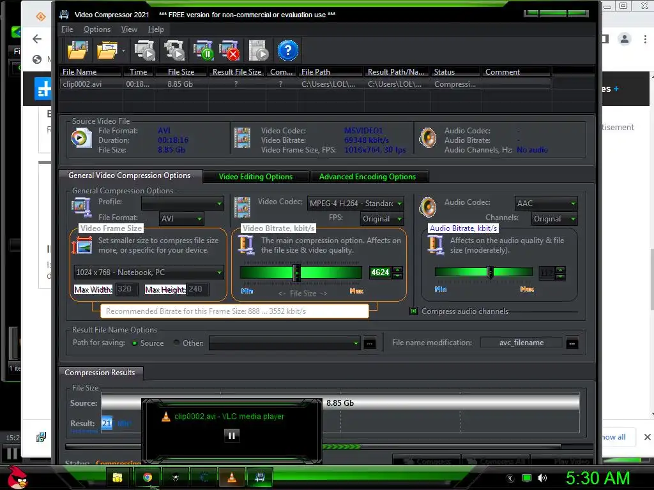654x490 pixels.
Task: Decrease video bitrate with down stepper
Action: pos(398,276)
